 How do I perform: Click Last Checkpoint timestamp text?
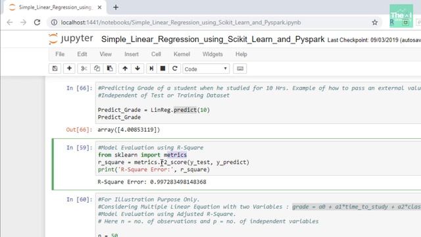tap(374, 40)
